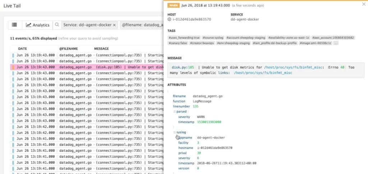The width and height of the screenshot is (368, 174).
Task: Click the syslog hostname value i-012d461da9e863570
Action: (215, 148)
